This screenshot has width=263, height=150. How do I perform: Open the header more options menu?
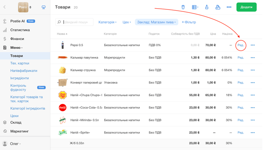pos(229,7)
